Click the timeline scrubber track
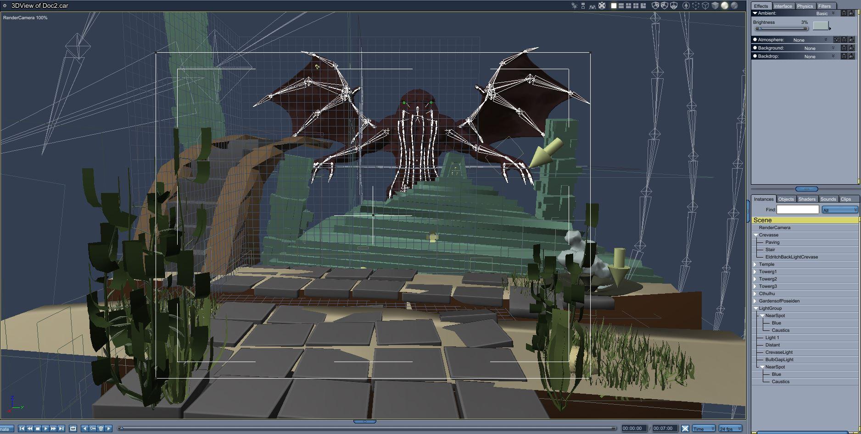 (367, 429)
